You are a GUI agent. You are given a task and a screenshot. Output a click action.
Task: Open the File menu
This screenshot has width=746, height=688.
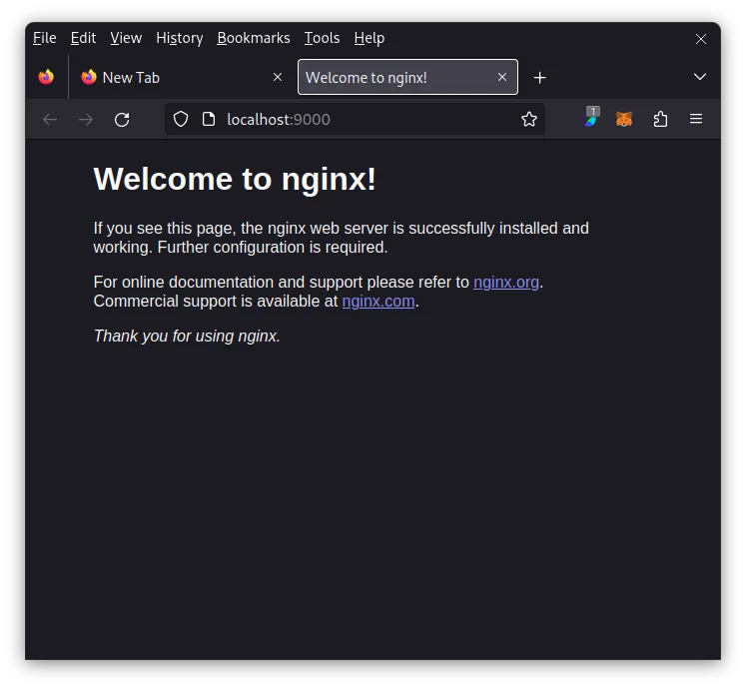44,38
